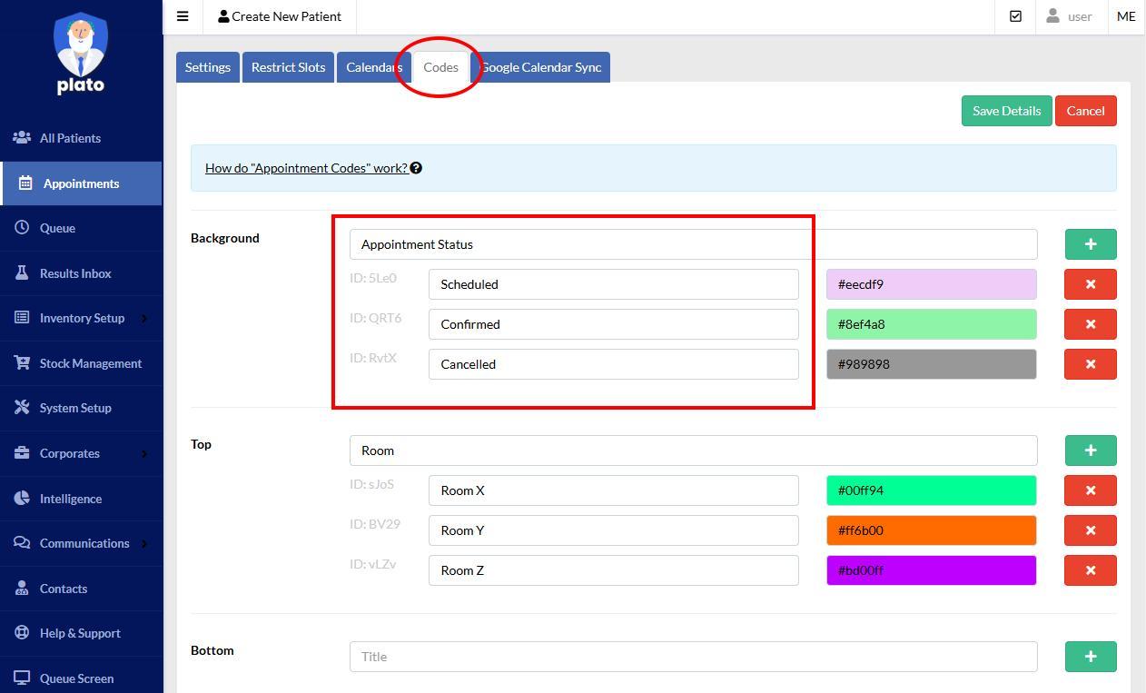Expand the Inventory Setup submenu

coord(82,317)
